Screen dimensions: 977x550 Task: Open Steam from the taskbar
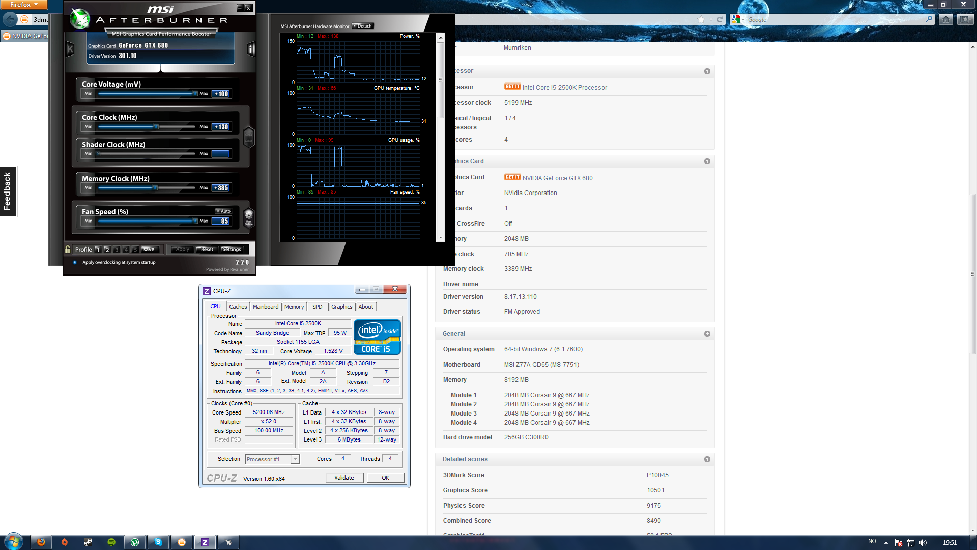88,542
